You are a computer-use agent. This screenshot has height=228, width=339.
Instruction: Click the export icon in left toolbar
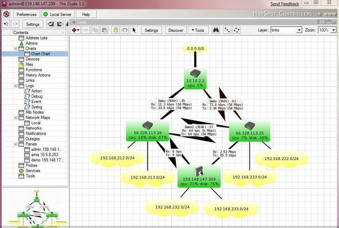tap(60, 24)
